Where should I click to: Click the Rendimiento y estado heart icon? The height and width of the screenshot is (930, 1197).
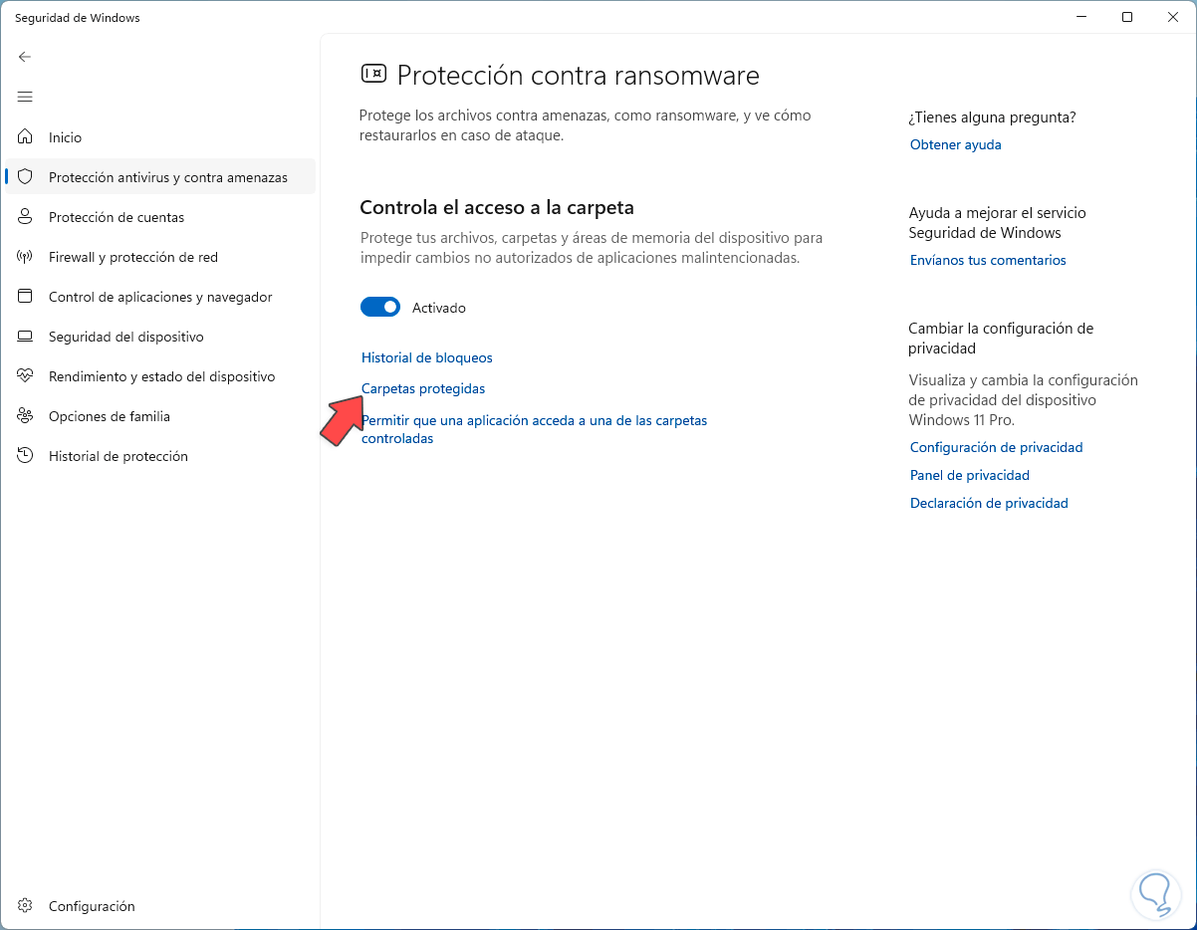click(x=26, y=376)
